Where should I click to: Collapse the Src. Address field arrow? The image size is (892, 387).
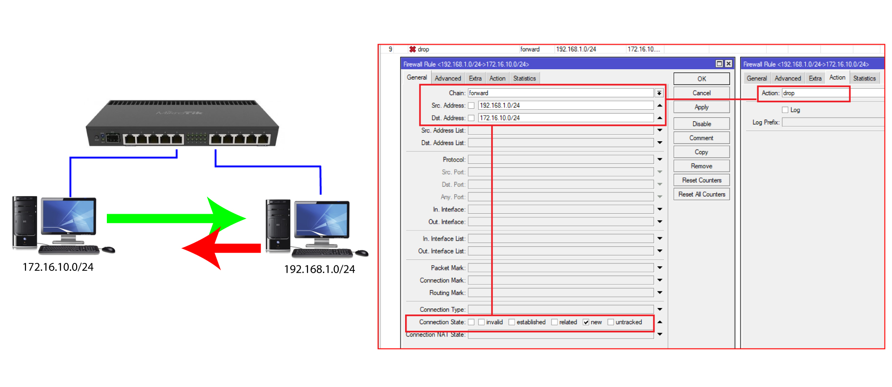659,105
